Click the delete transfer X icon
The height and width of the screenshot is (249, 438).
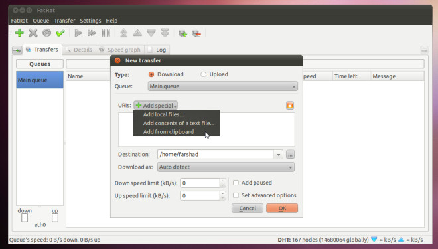pos(33,33)
